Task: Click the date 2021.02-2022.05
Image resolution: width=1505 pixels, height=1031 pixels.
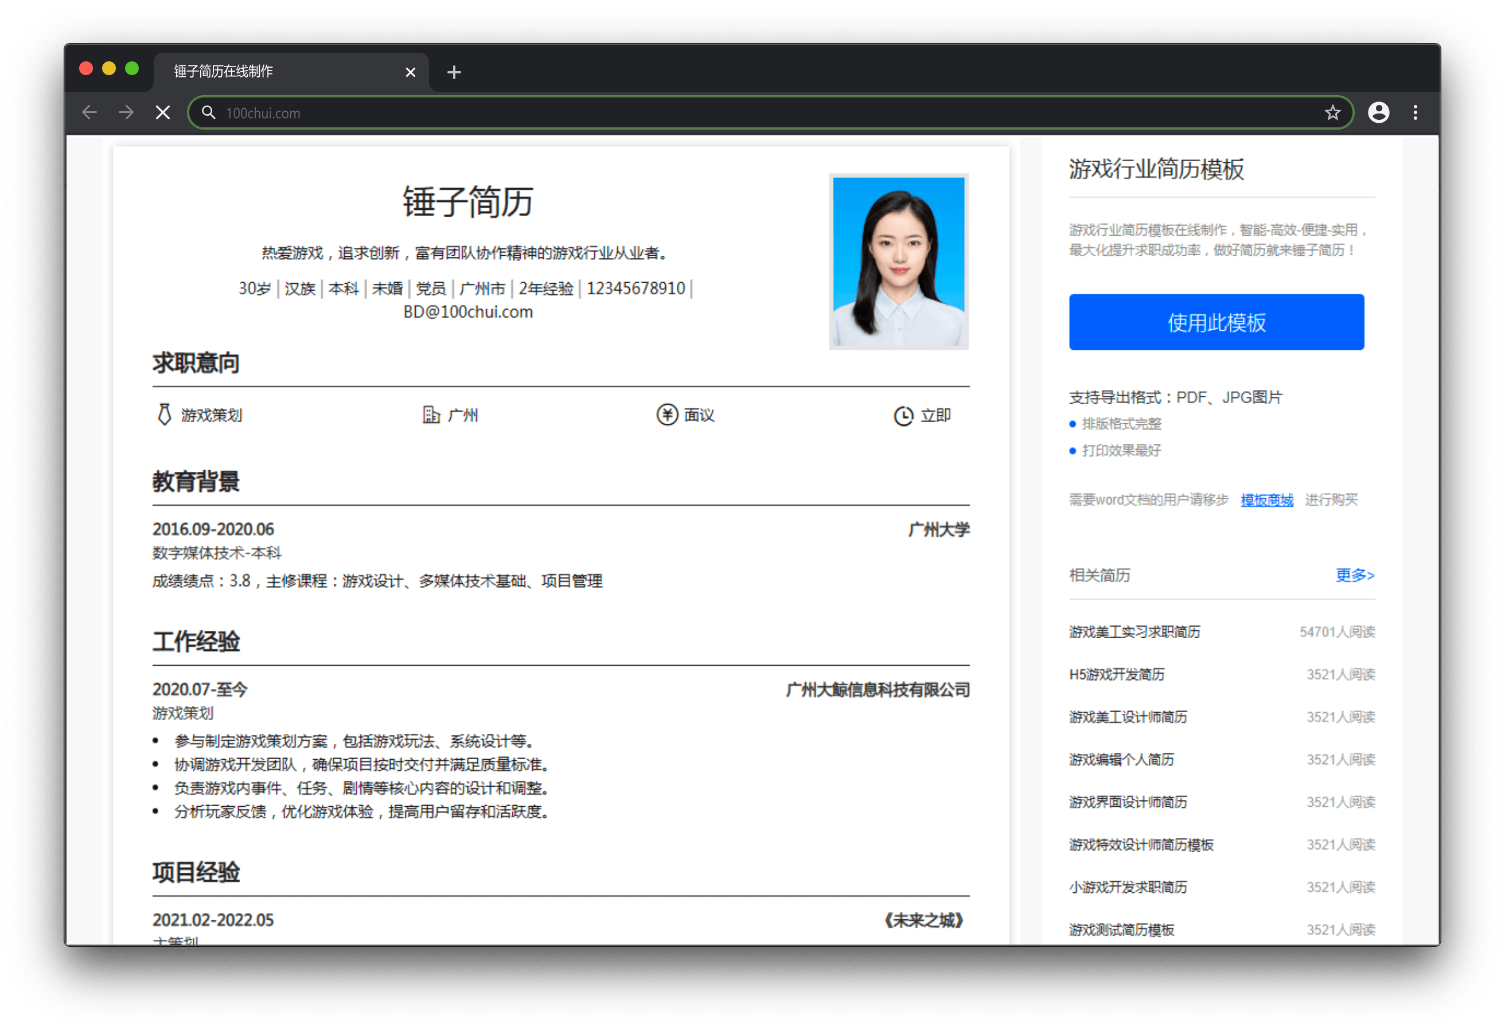Action: point(213,920)
